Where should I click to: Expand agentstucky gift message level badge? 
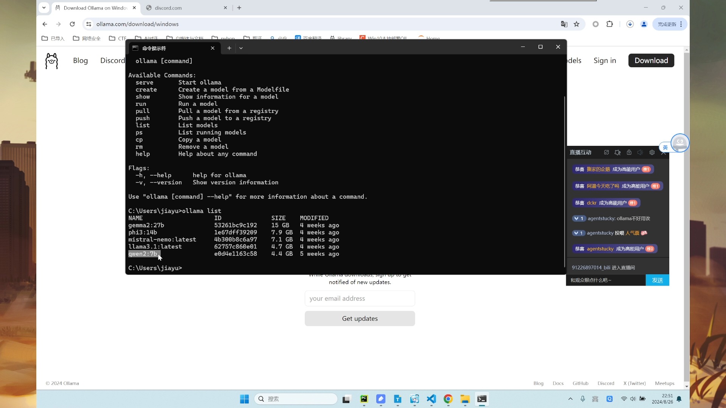(579, 233)
